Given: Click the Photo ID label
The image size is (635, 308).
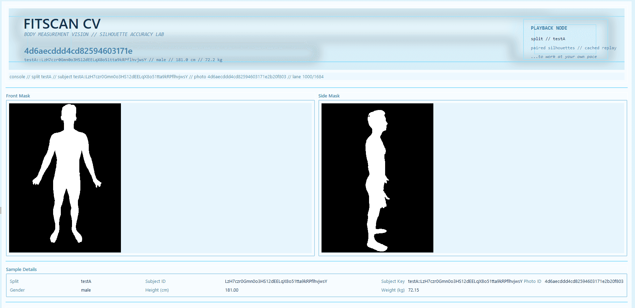Looking at the screenshot, I should [x=532, y=281].
